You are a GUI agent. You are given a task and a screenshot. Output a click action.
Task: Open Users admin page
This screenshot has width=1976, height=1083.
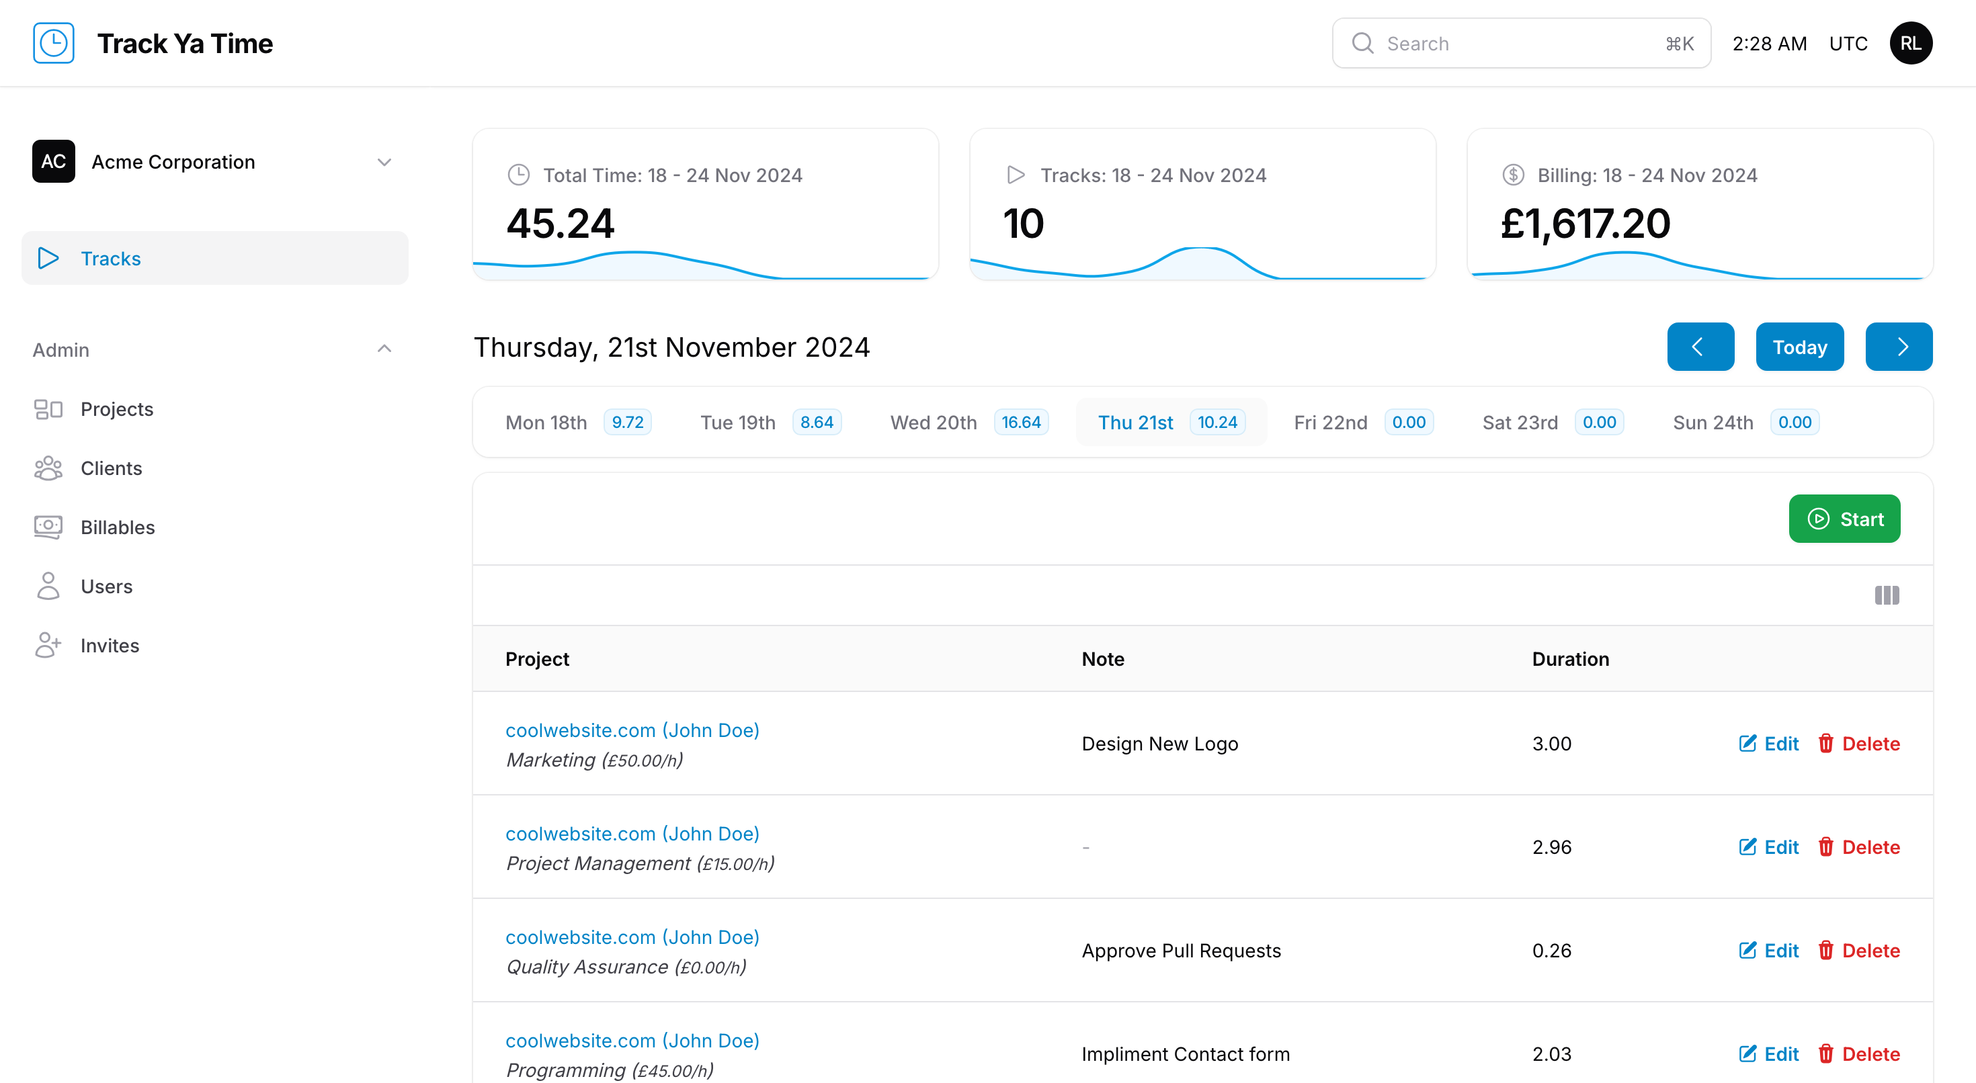coord(107,586)
